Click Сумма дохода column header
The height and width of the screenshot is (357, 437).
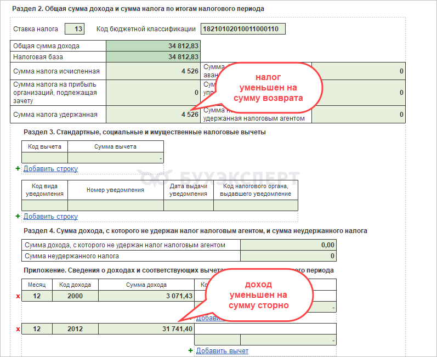click(x=146, y=285)
